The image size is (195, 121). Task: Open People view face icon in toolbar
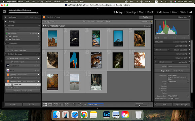pyautogui.click(x=67, y=105)
